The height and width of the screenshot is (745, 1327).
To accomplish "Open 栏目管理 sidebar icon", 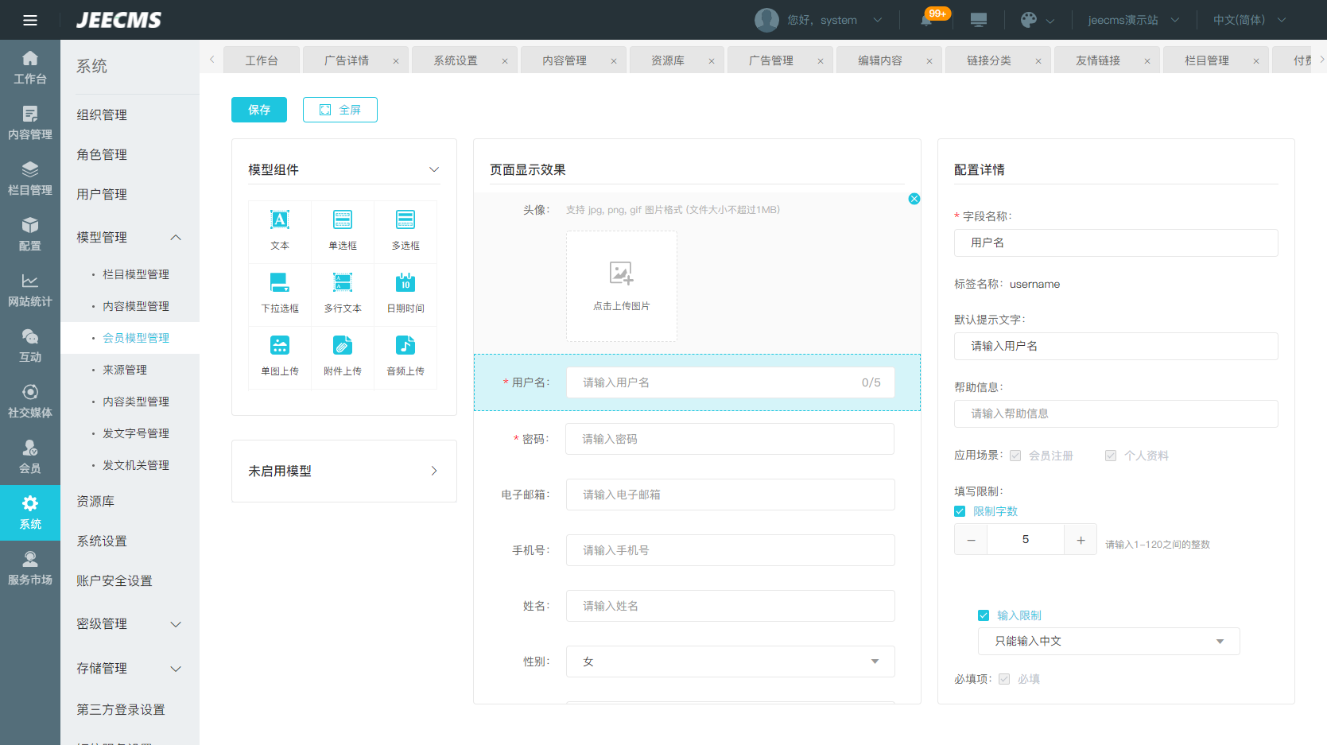I will click(30, 179).
